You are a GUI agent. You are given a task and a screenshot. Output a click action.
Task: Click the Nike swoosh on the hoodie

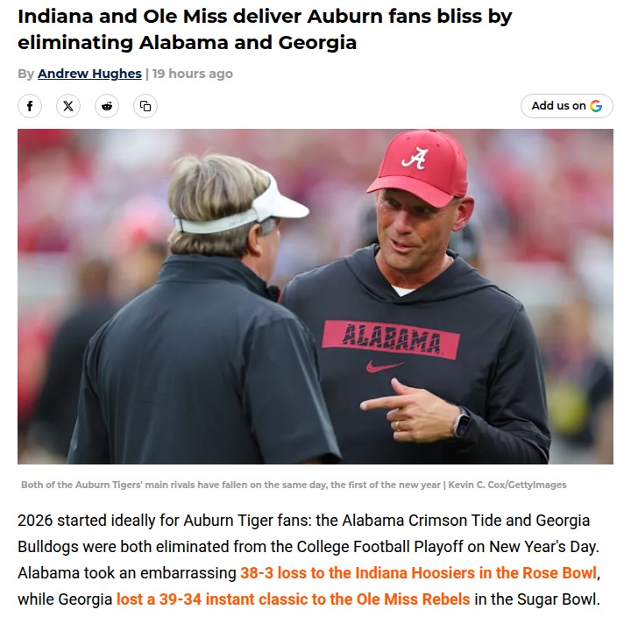coord(385,366)
